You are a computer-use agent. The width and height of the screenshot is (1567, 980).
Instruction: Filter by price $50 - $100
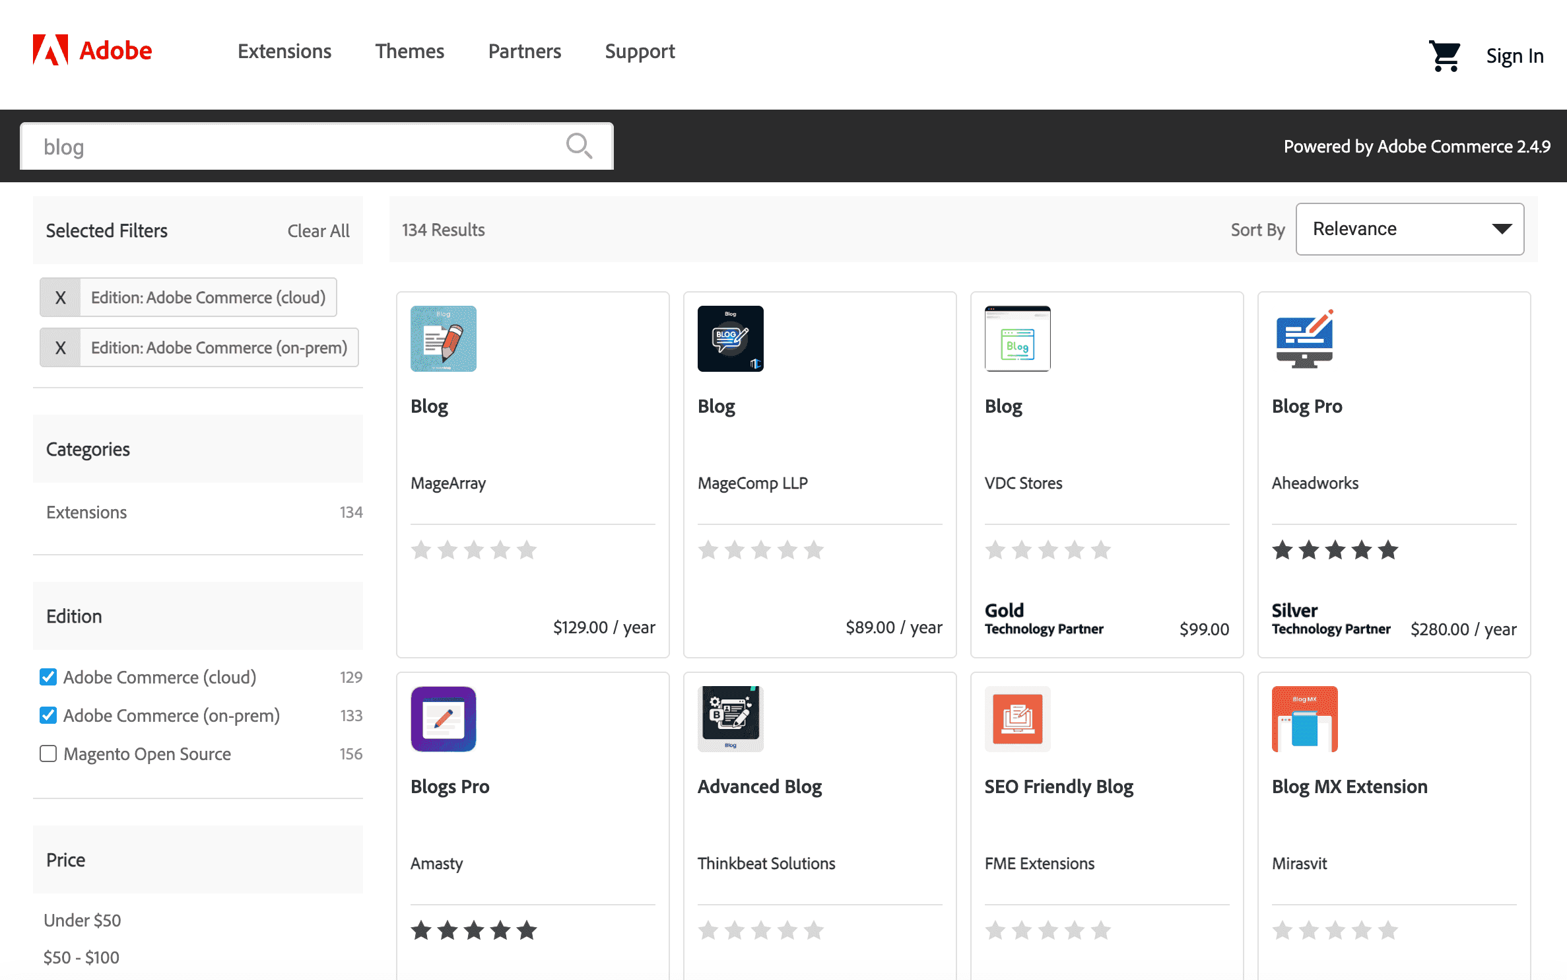(x=81, y=957)
